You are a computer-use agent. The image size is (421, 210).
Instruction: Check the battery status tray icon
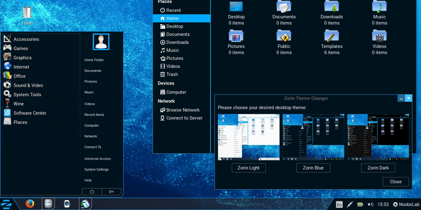[x=360, y=204]
